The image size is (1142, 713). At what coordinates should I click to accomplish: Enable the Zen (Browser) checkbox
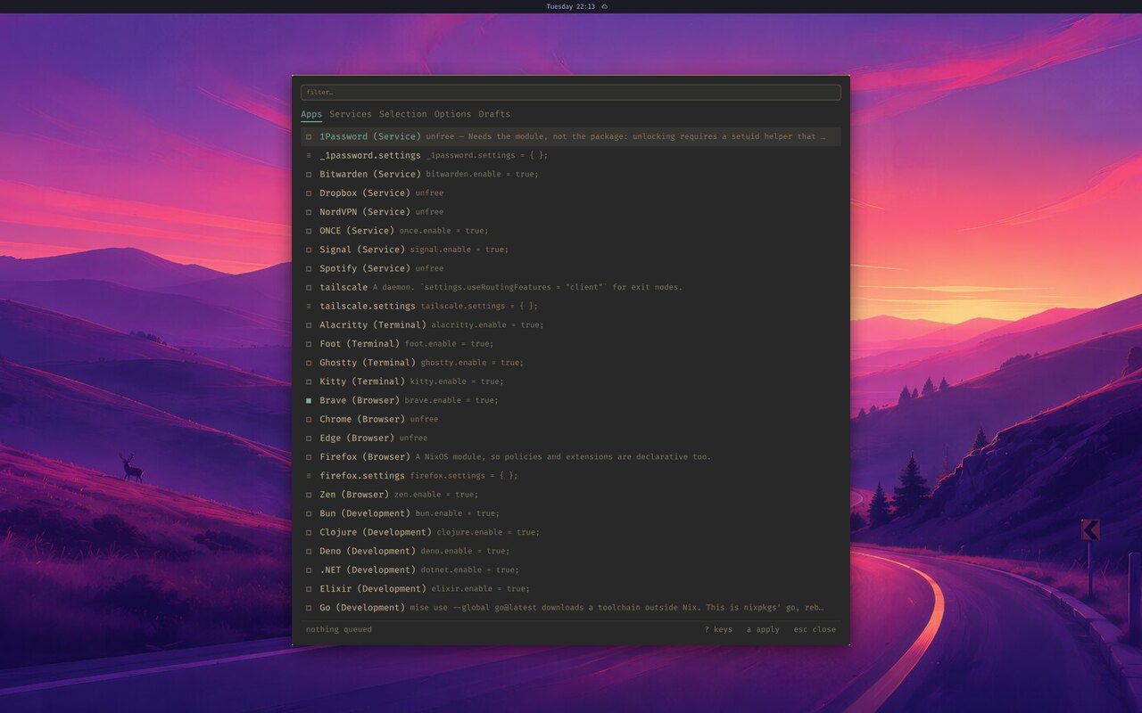point(309,495)
